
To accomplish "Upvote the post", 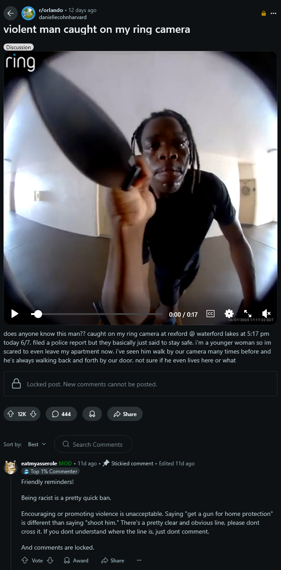I will (x=11, y=414).
